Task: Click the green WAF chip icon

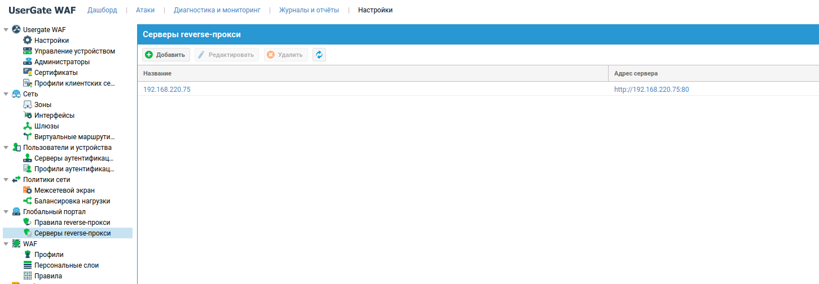Action: coord(16,244)
